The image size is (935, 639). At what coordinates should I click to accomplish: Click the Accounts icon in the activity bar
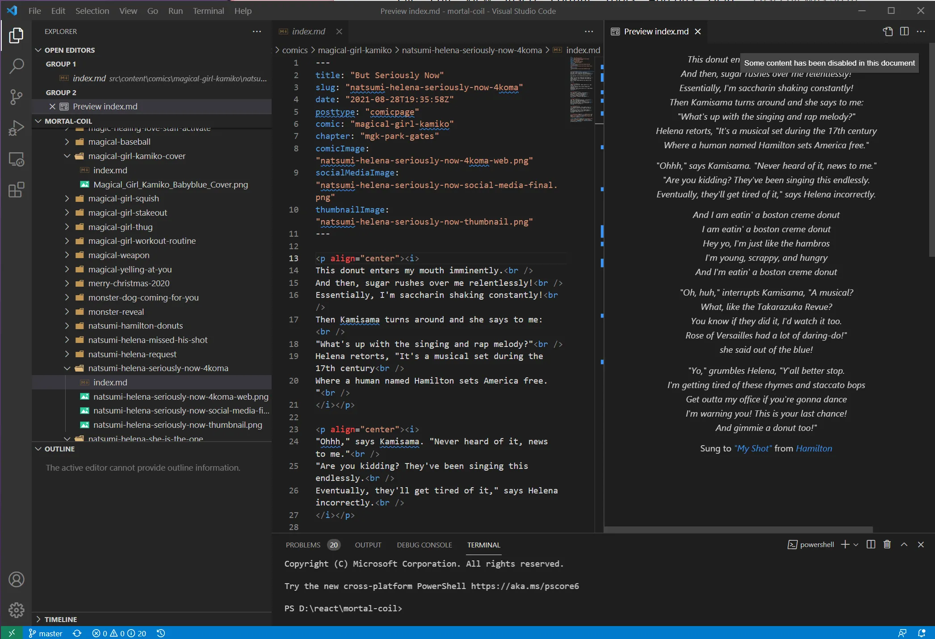17,579
